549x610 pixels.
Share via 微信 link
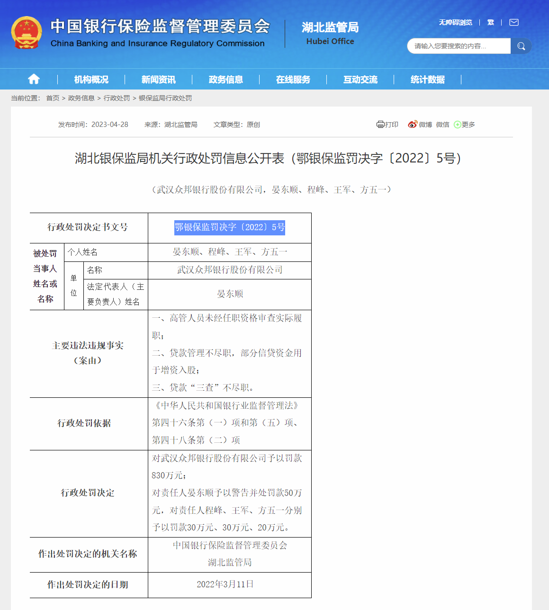(x=443, y=125)
